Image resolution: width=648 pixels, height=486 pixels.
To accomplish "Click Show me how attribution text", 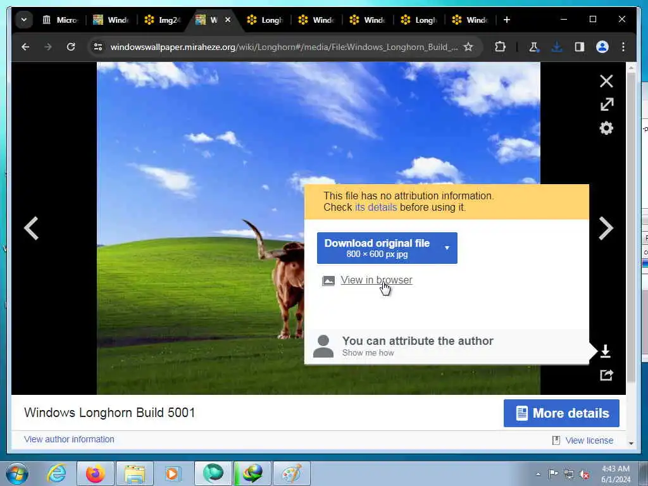I will pyautogui.click(x=368, y=353).
